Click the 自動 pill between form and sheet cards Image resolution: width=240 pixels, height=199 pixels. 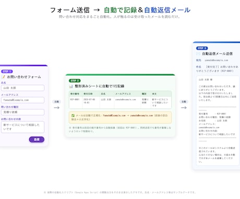coord(57,102)
